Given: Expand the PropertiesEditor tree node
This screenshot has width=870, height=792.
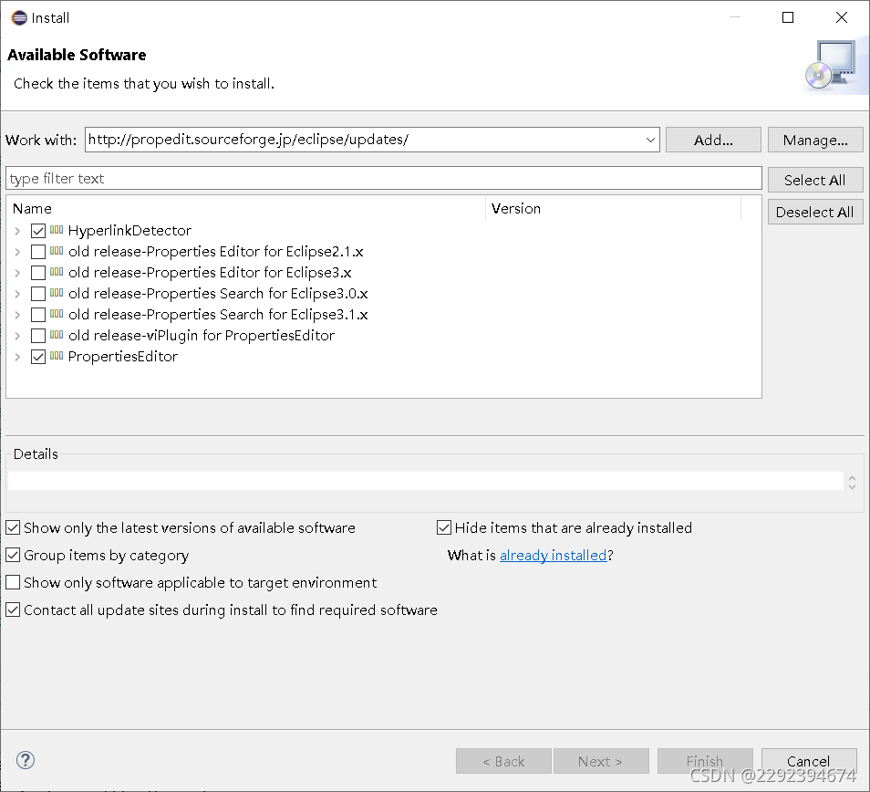Looking at the screenshot, I should (17, 358).
